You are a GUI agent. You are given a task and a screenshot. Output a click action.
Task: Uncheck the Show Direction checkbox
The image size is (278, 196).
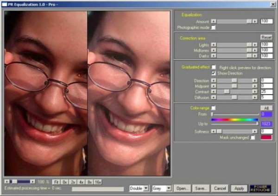click(214, 73)
